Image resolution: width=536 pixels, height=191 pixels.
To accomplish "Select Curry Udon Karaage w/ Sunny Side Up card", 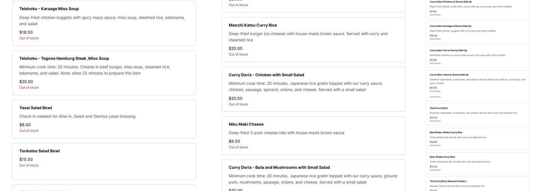I will coord(477,32).
